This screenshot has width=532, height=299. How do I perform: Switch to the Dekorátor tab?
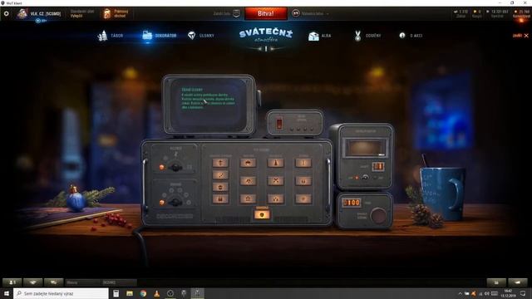(x=160, y=35)
